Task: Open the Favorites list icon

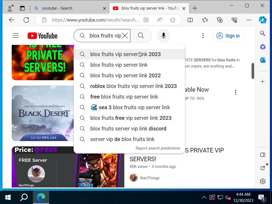Action: [205, 20]
